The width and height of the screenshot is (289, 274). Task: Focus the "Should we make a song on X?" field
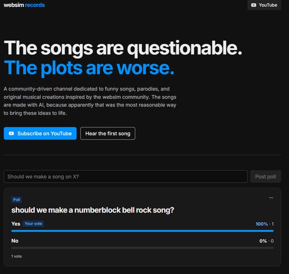pos(126,177)
